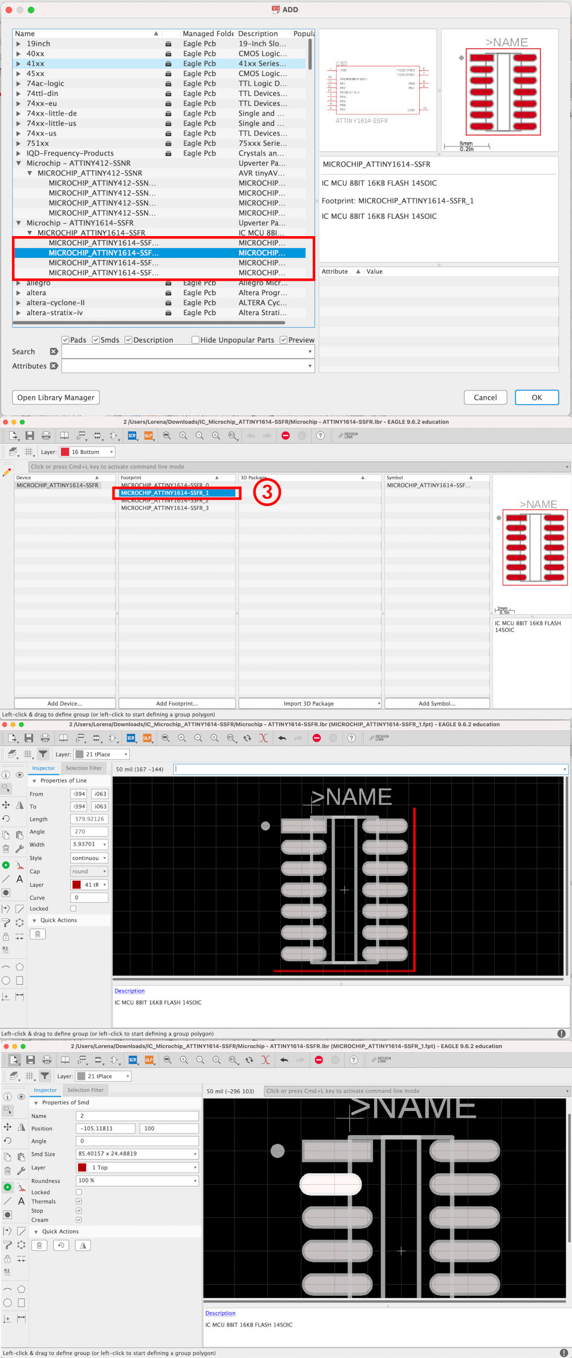Click Cancel in the ADD dialog
Image resolution: width=572 pixels, height=1358 pixels.
coord(485,397)
